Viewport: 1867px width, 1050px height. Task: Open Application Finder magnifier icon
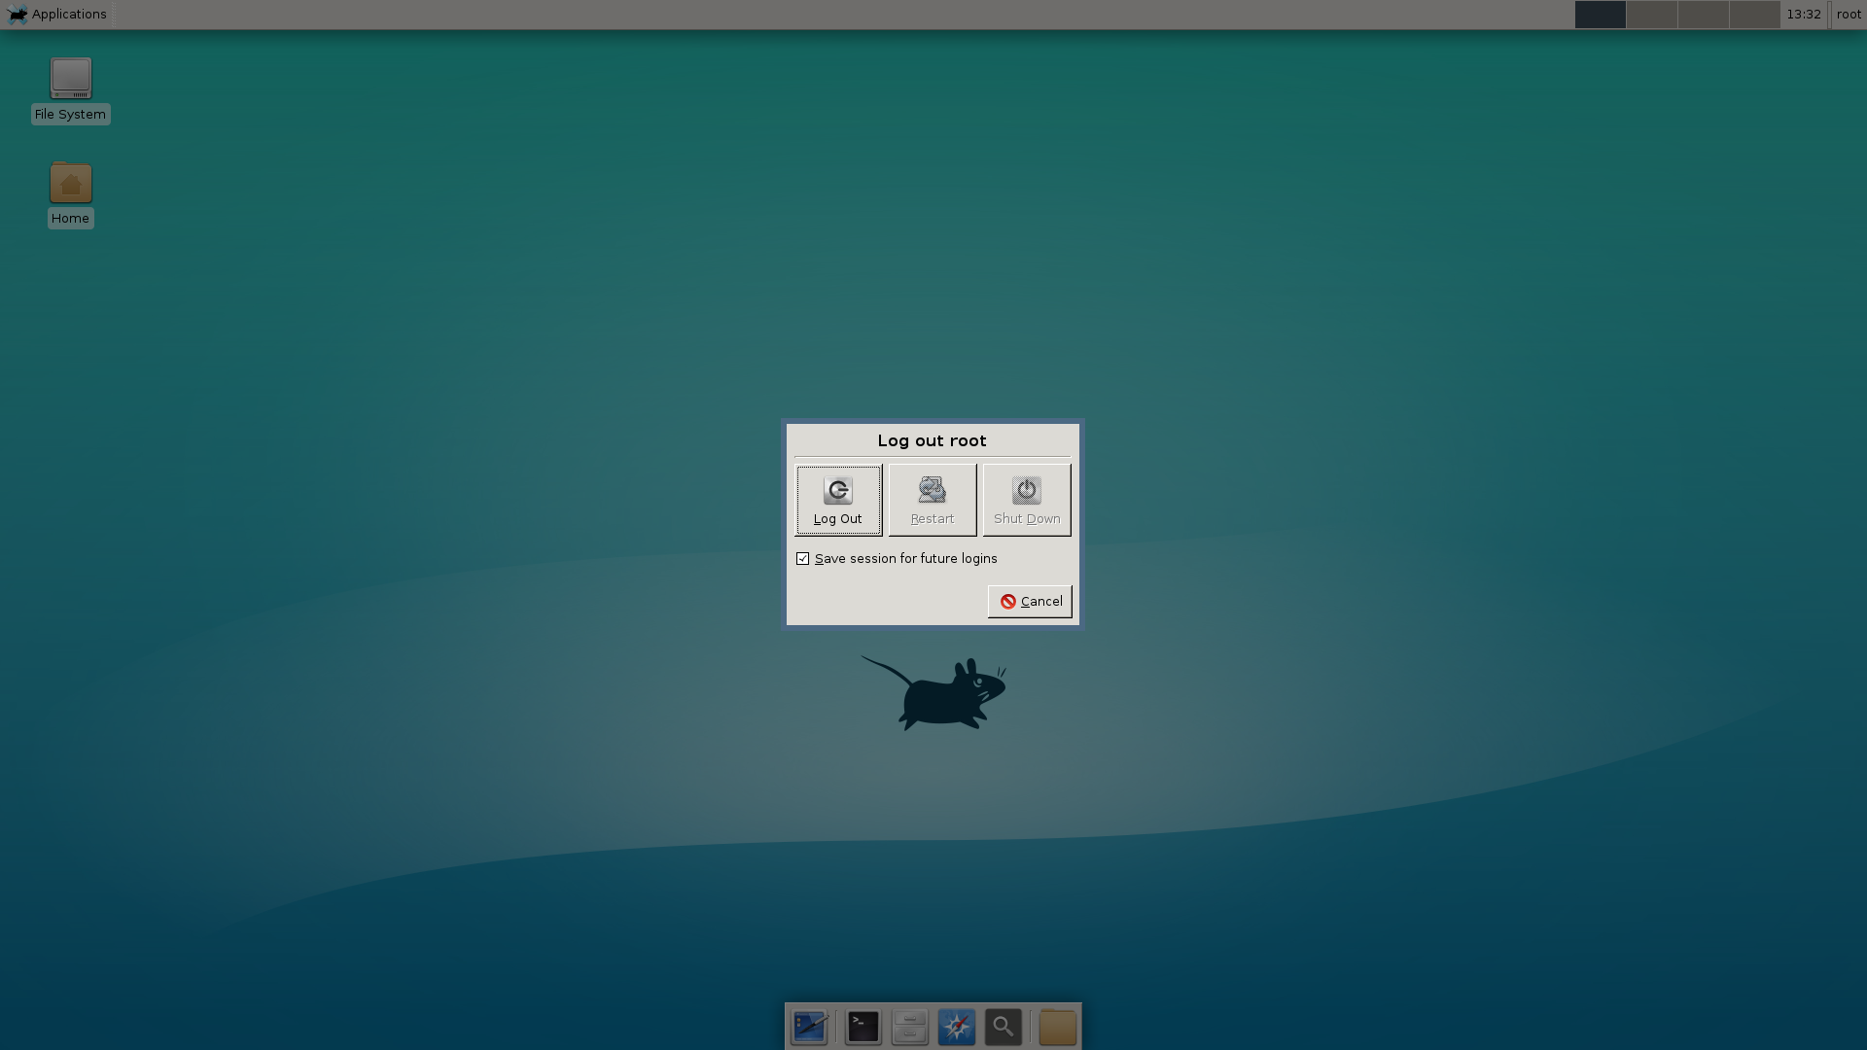1004,1027
